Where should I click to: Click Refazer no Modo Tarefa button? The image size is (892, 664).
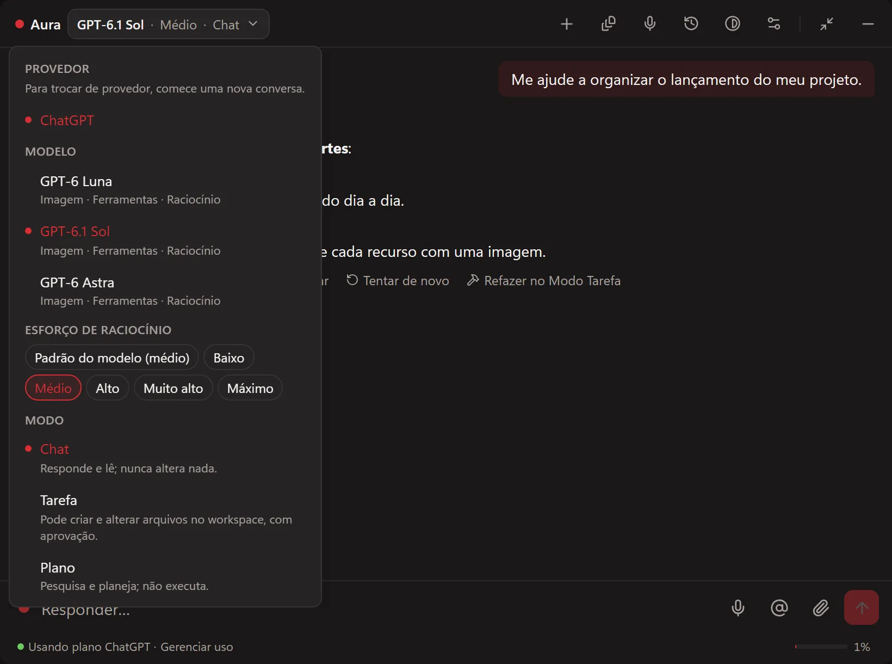point(544,280)
